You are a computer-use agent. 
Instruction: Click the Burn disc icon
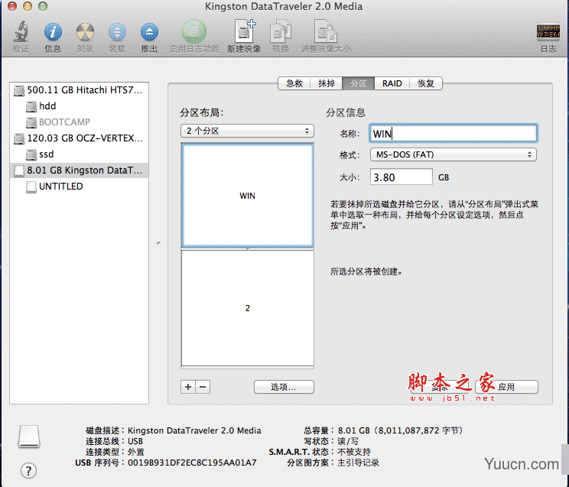click(85, 32)
